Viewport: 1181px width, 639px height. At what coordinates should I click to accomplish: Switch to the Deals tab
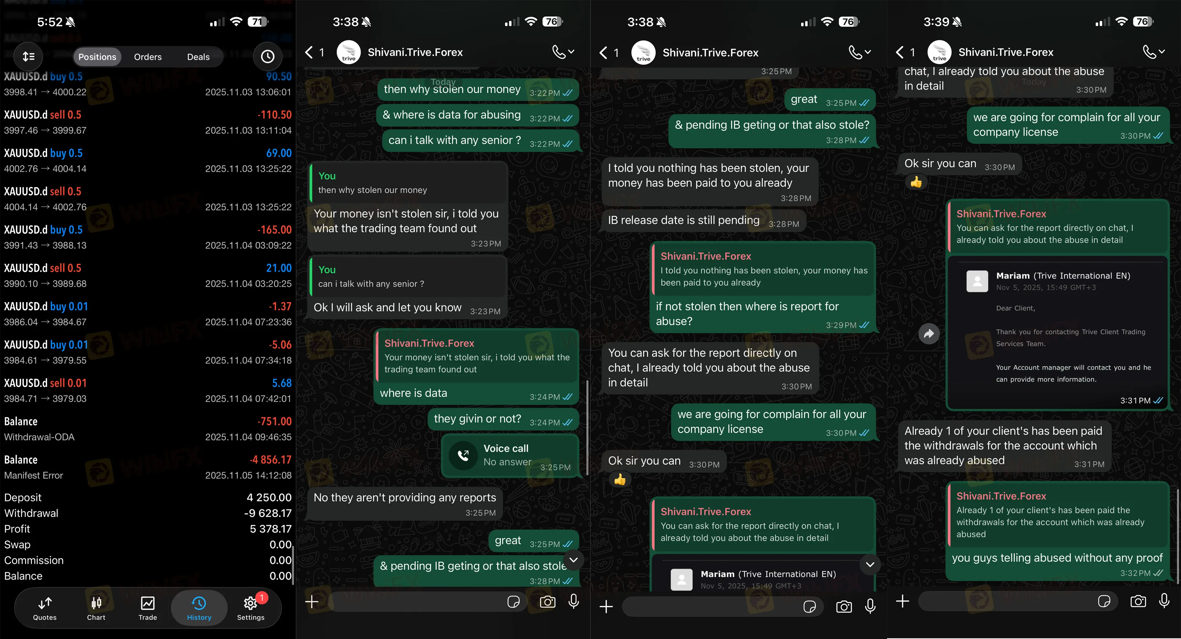(198, 57)
